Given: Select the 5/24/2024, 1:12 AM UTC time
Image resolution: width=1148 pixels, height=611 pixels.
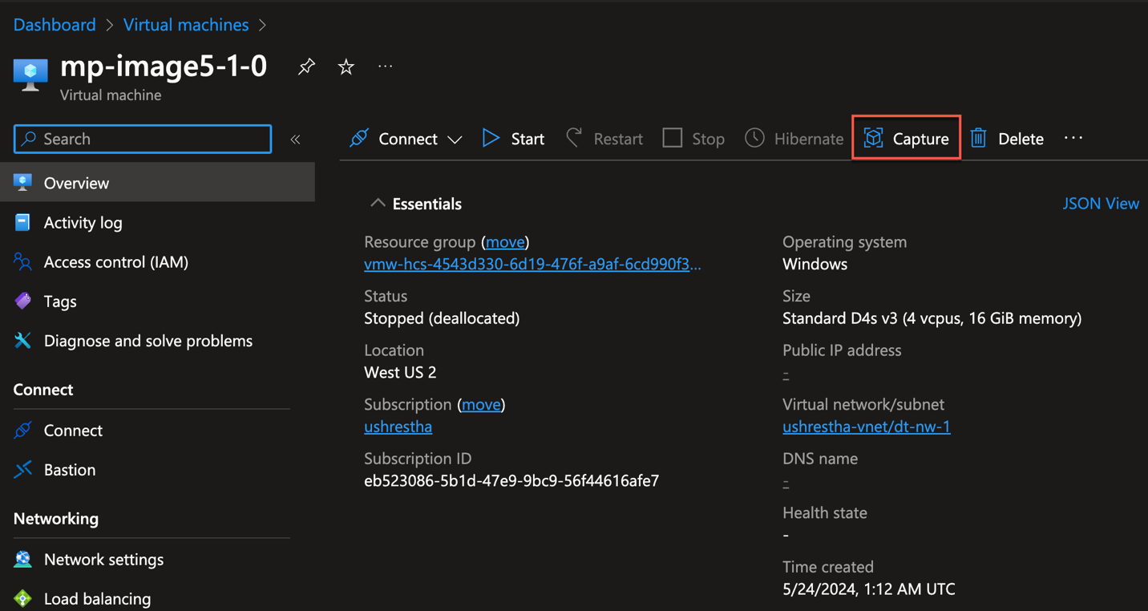Looking at the screenshot, I should (868, 589).
